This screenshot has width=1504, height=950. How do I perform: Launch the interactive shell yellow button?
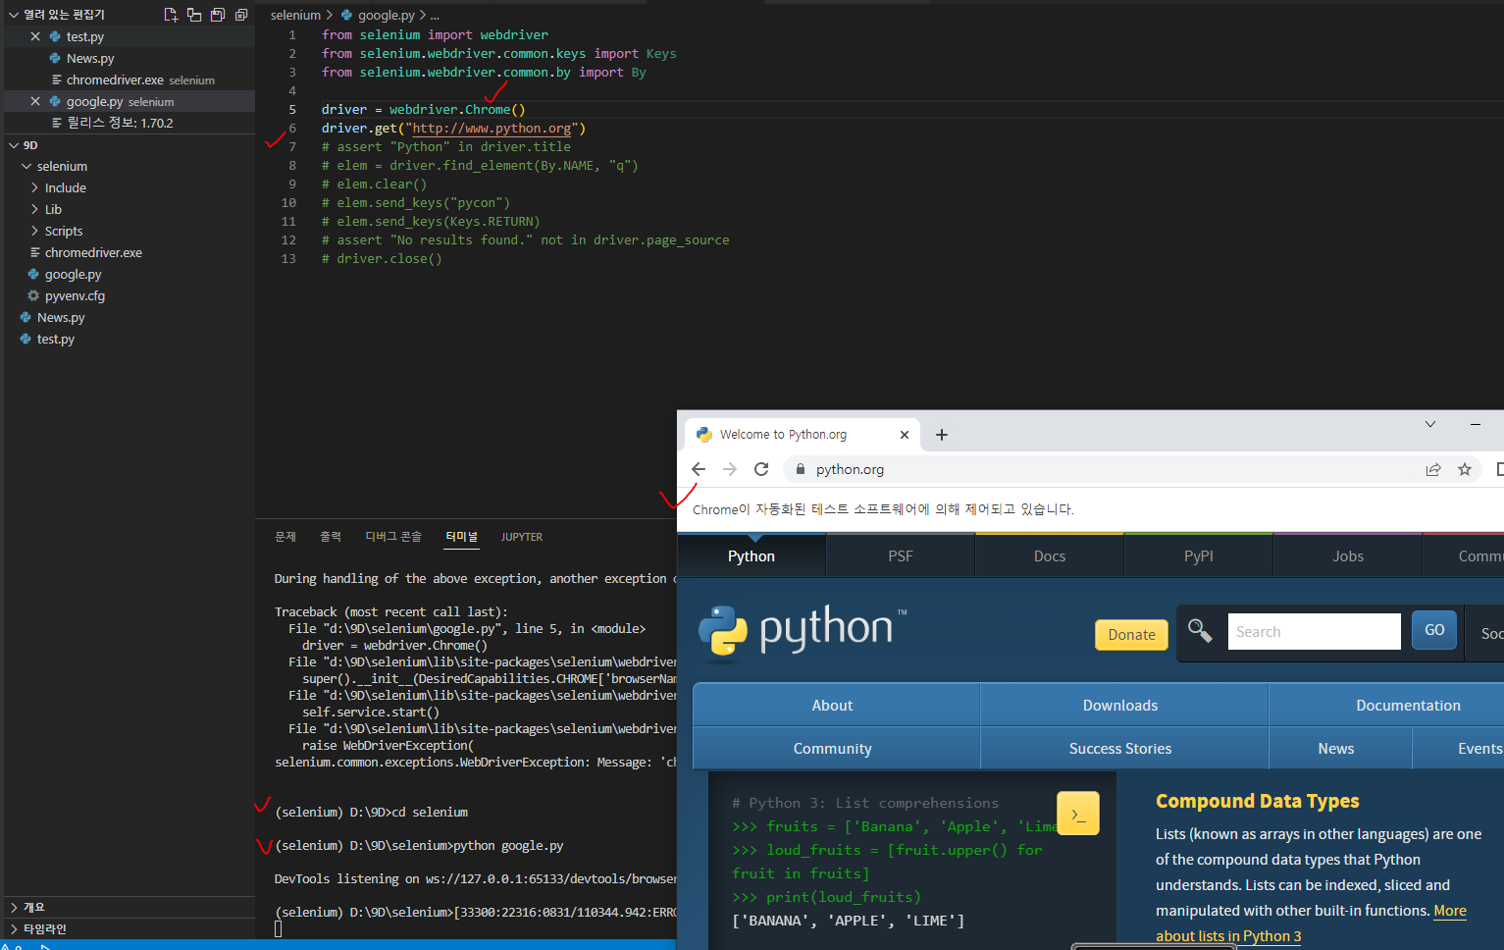coord(1077,814)
